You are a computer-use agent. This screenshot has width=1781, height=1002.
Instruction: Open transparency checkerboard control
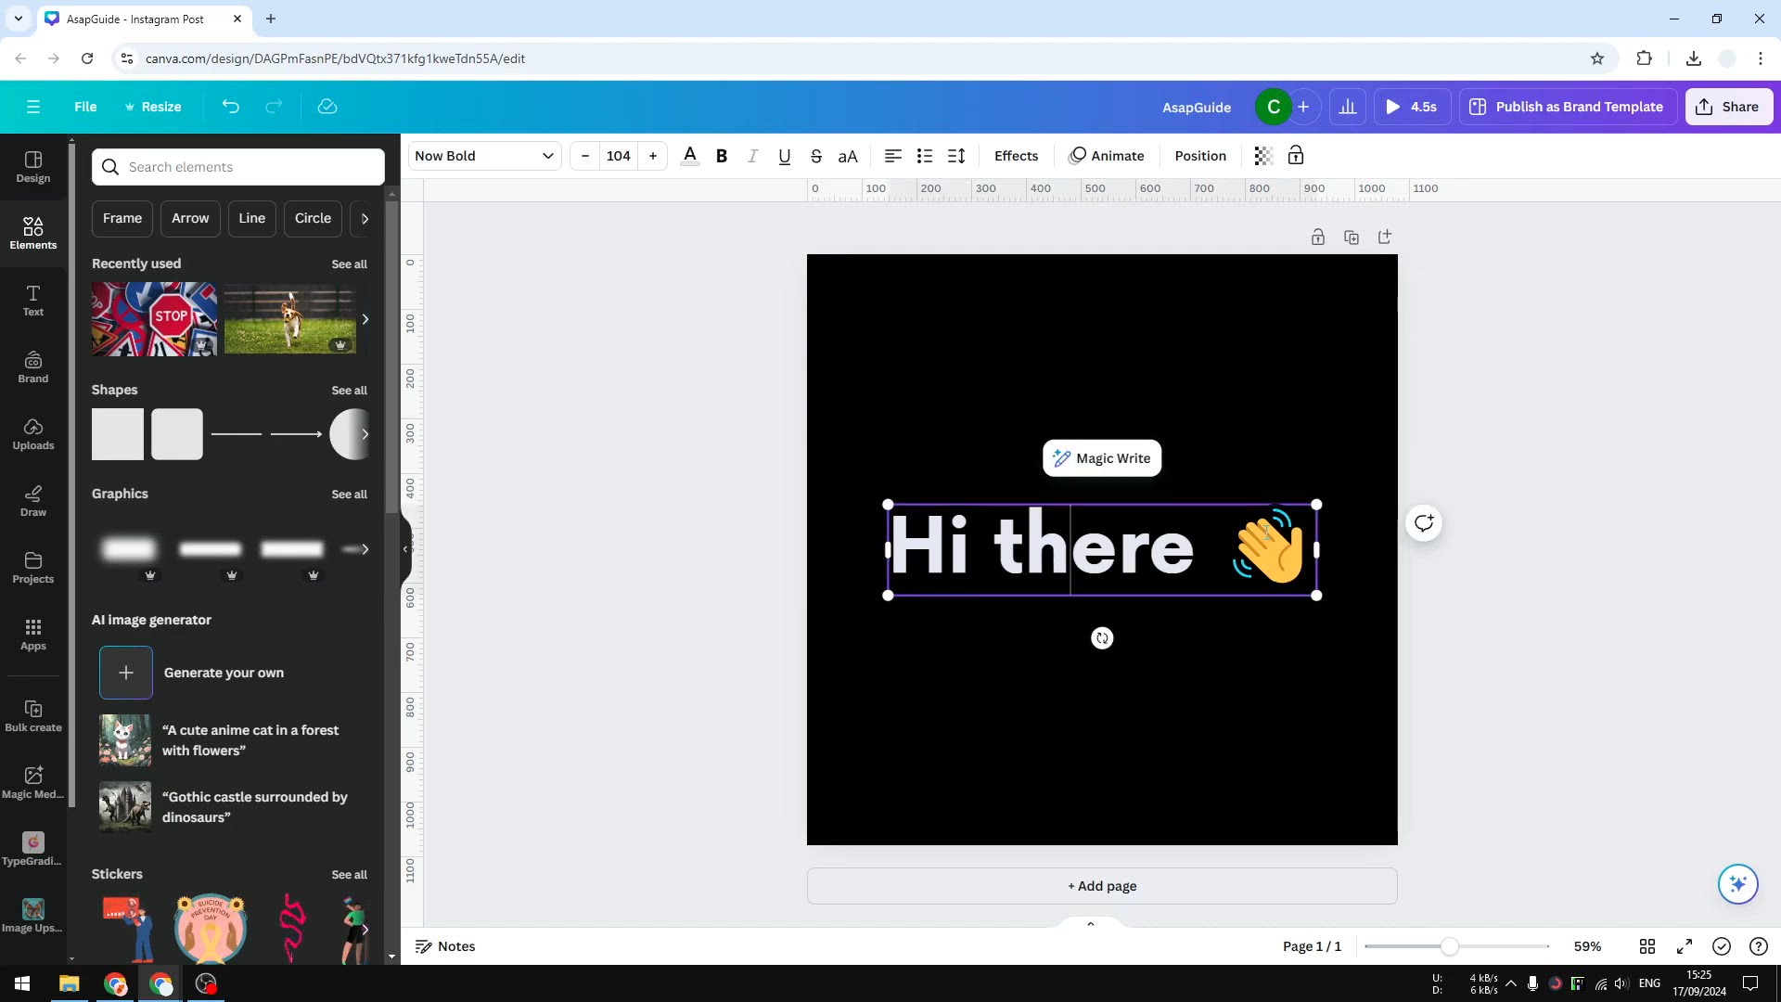(x=1263, y=156)
